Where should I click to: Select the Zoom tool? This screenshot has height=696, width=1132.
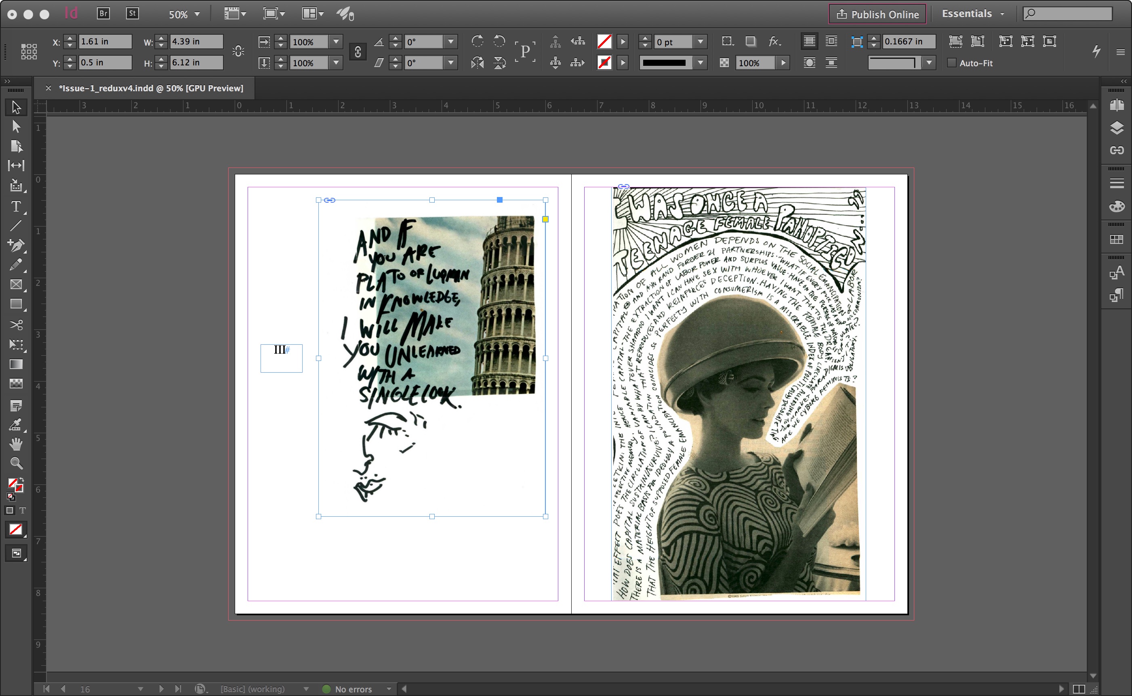click(16, 463)
